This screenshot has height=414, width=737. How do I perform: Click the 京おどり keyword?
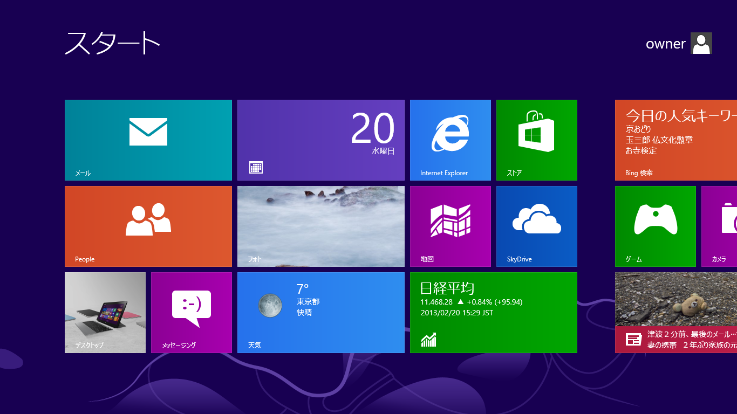coord(638,129)
